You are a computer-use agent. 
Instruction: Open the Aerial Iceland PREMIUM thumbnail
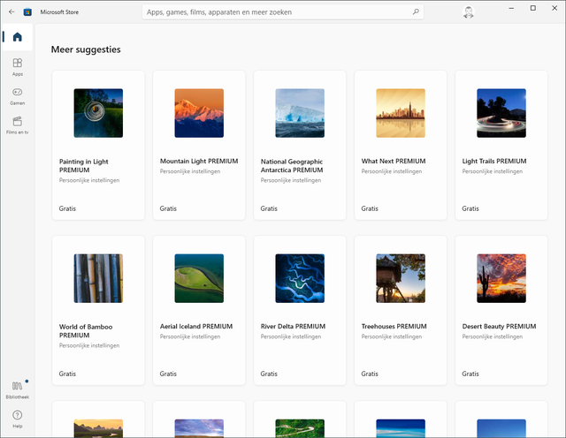pyautogui.click(x=199, y=278)
